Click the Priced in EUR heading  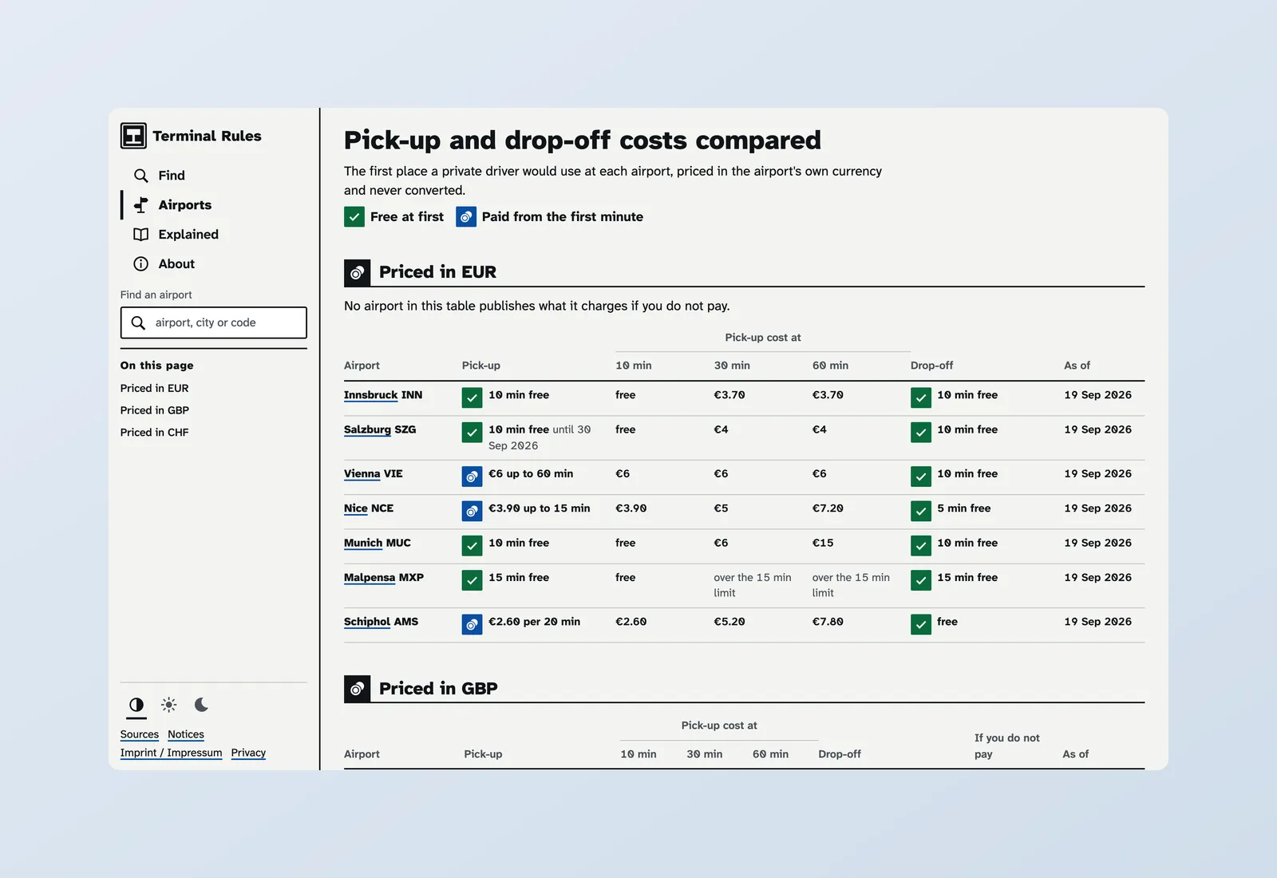tap(437, 272)
